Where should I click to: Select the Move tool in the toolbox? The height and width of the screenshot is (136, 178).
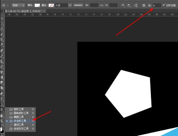point(2,18)
